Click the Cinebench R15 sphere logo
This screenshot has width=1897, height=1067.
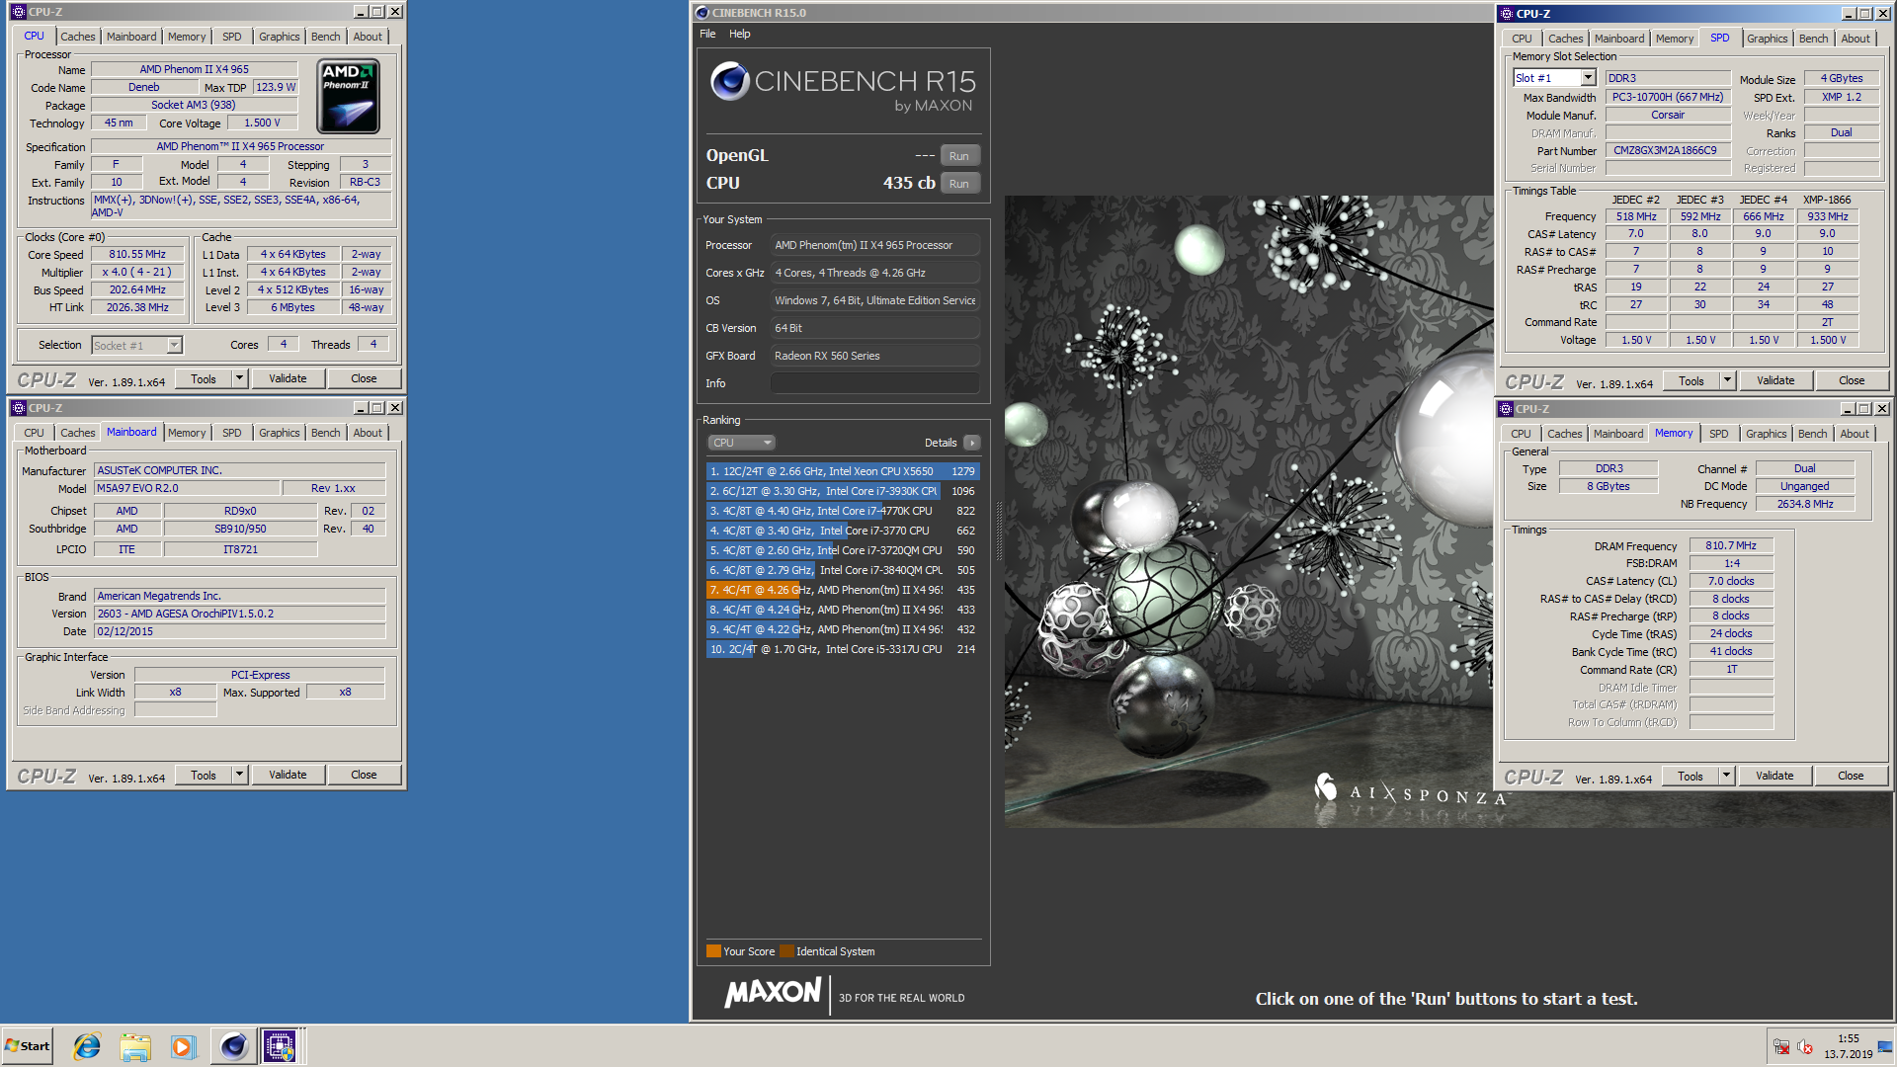point(730,81)
